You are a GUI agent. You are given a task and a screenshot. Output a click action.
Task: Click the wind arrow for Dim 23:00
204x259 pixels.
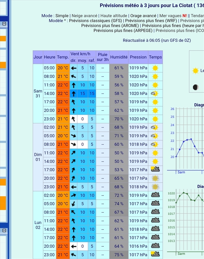point(74,187)
